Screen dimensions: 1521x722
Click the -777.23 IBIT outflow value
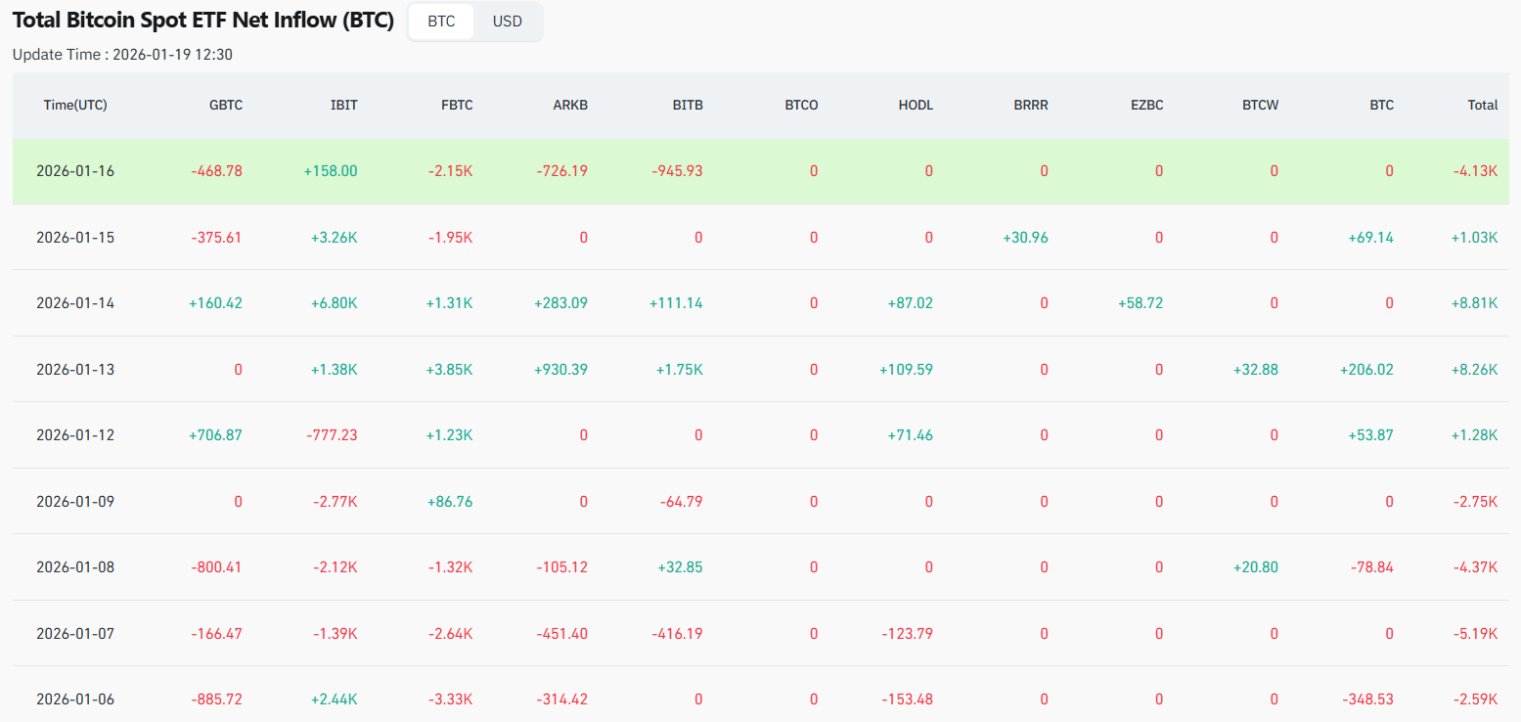click(x=331, y=434)
